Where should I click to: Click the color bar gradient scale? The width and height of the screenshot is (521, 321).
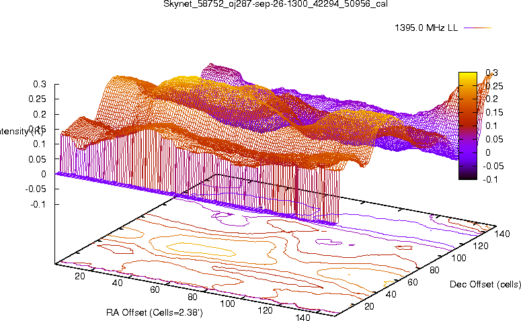[467, 126]
